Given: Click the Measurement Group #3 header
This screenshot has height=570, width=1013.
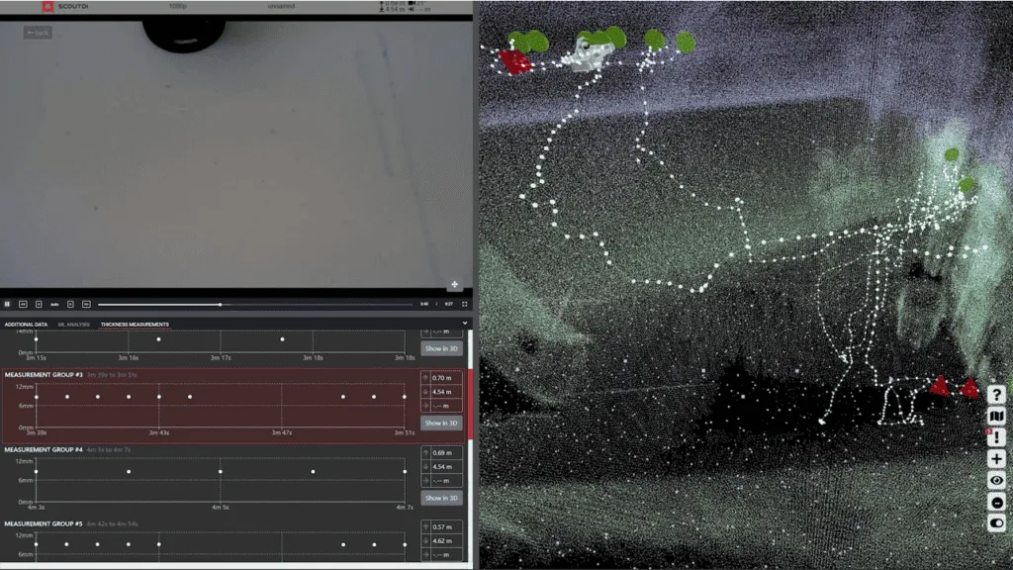Looking at the screenshot, I should (44, 375).
